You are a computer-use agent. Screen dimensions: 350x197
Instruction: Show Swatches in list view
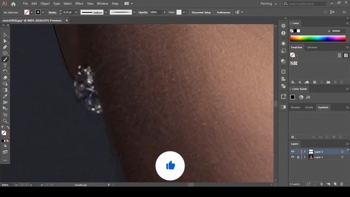coord(339,55)
